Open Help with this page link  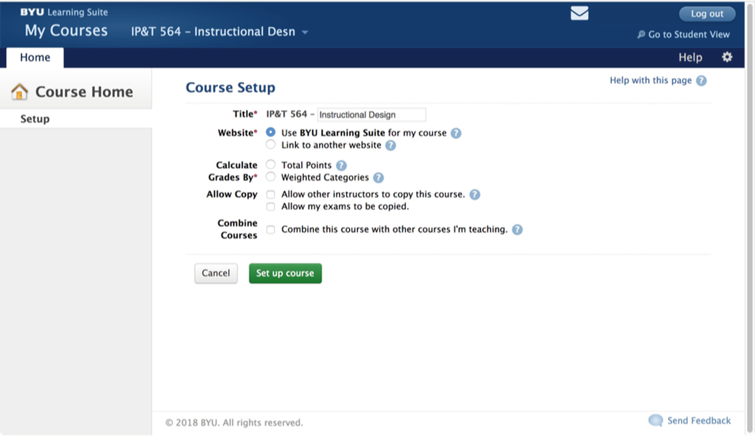(651, 81)
